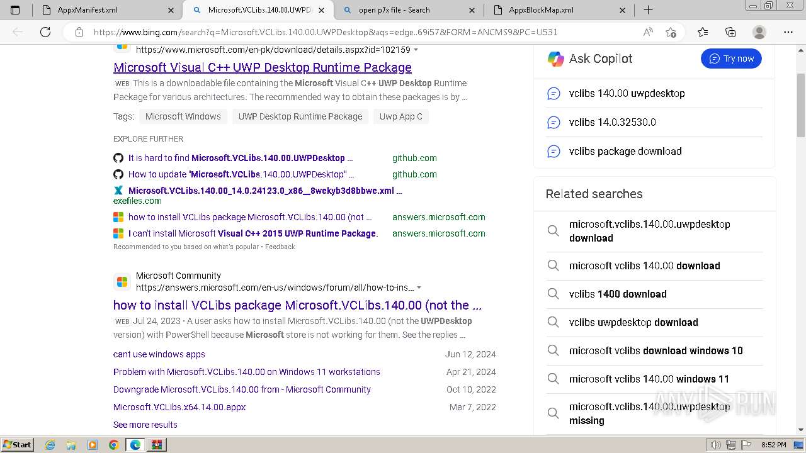Select the Microsoft.VCLibs.140.00.UWPDesktop tab
The width and height of the screenshot is (806, 453).
click(258, 10)
